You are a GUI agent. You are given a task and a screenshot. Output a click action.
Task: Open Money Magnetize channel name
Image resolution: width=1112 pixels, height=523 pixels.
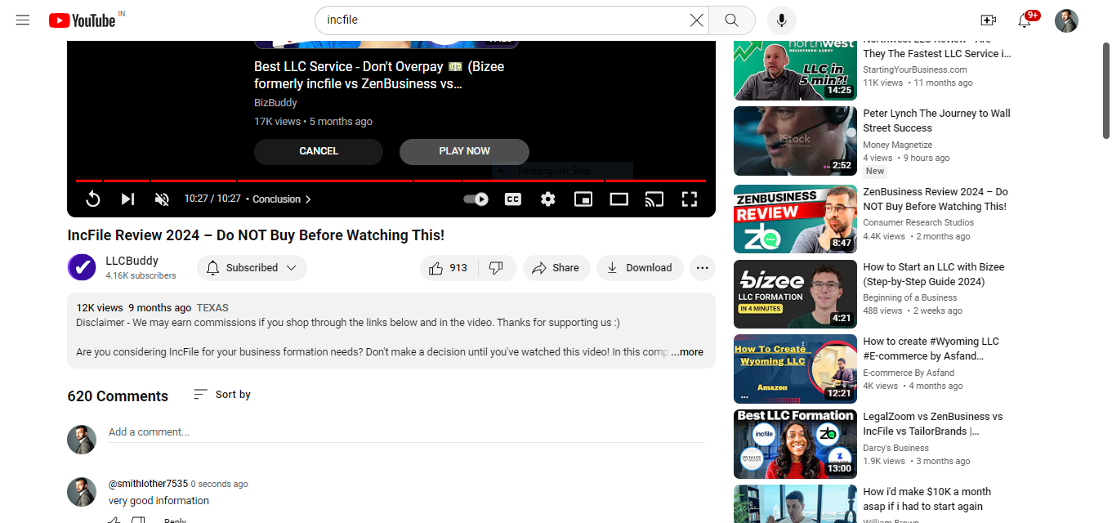898,145
